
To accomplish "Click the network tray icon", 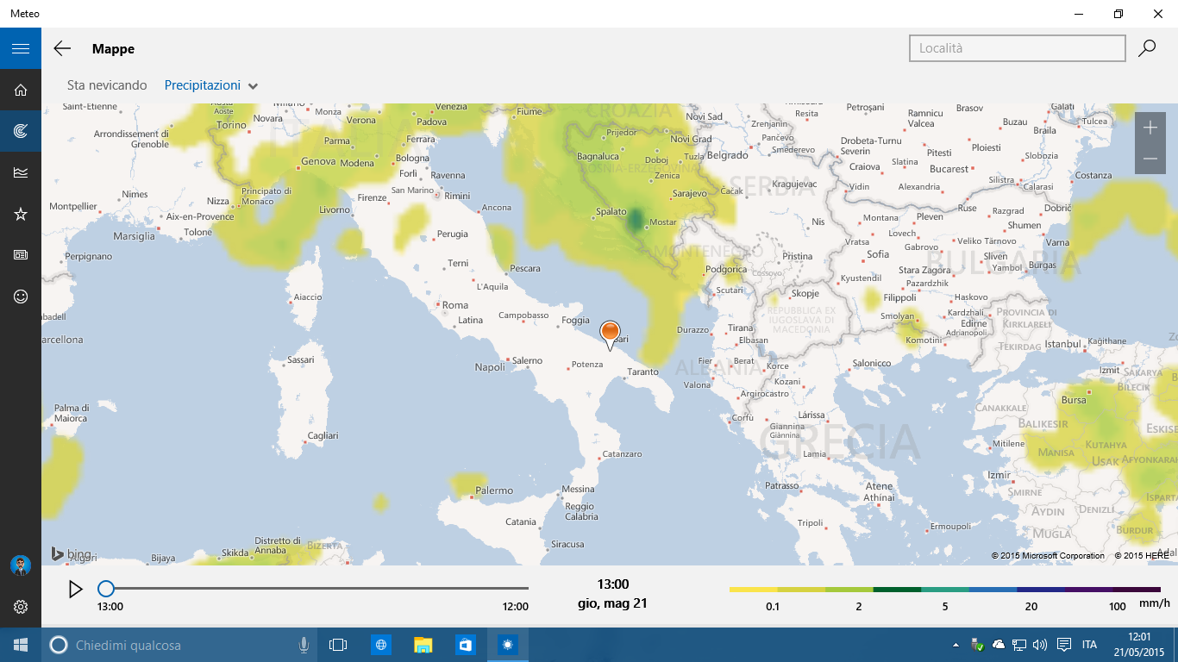I will (x=1019, y=645).
